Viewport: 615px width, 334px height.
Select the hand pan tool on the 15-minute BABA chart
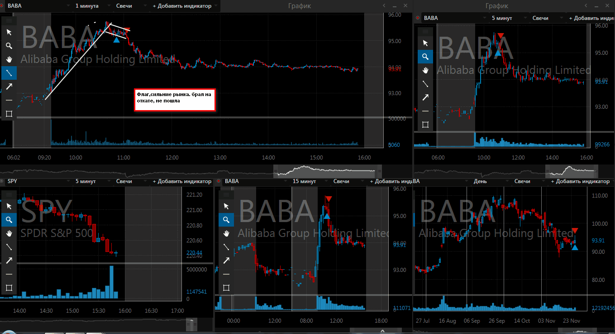pyautogui.click(x=226, y=233)
